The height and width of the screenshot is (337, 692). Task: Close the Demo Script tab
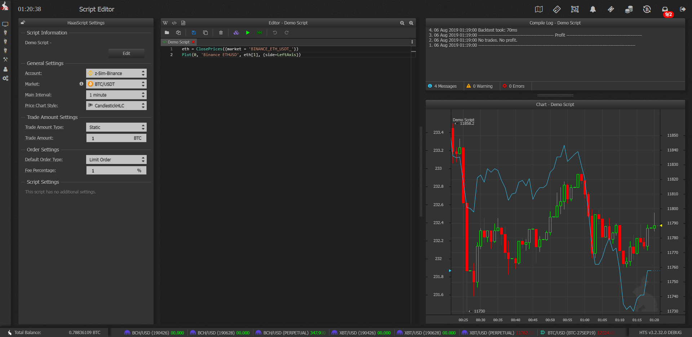click(194, 42)
